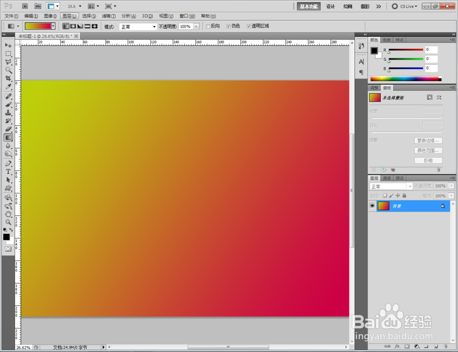Select the Blur tool
The height and width of the screenshot is (352, 458).
[8, 145]
